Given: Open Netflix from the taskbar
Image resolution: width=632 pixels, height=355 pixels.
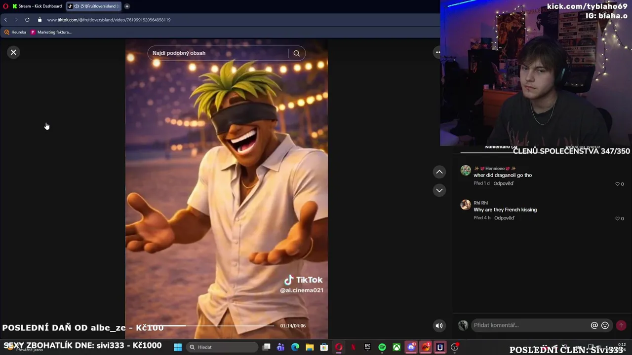Looking at the screenshot, I should pyautogui.click(x=353, y=347).
